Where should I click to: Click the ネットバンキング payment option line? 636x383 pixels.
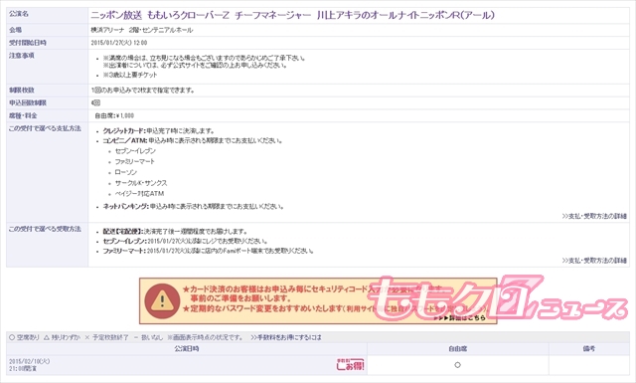193,206
